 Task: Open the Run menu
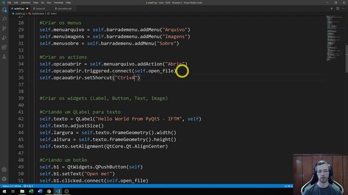pyautogui.click(x=49, y=3)
